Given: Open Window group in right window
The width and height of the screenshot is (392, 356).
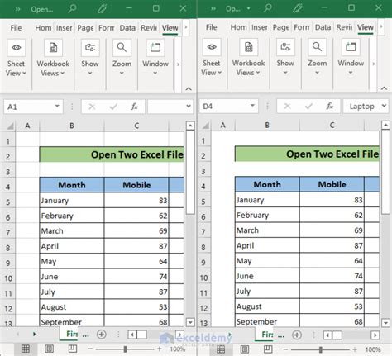Looking at the screenshot, I should (351, 58).
